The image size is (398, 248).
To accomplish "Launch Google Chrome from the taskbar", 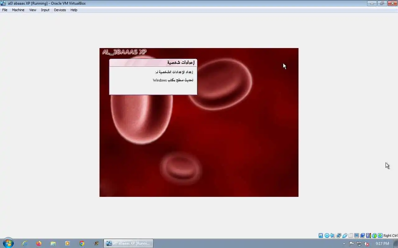I will [82, 243].
